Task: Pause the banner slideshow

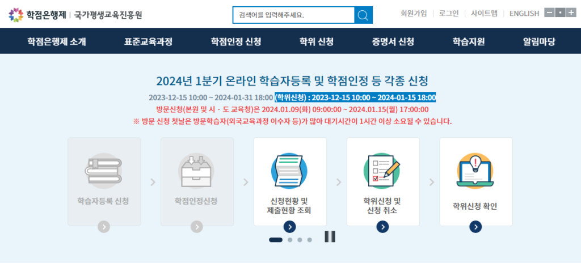Action: tap(330, 237)
